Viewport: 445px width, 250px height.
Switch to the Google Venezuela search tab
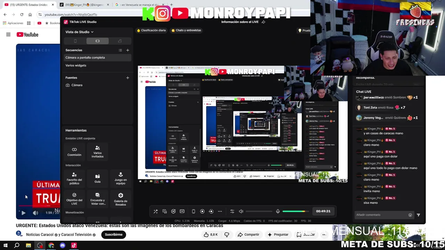[139, 5]
